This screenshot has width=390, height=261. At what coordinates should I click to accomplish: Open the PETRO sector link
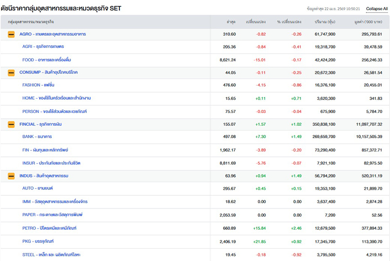(49, 228)
